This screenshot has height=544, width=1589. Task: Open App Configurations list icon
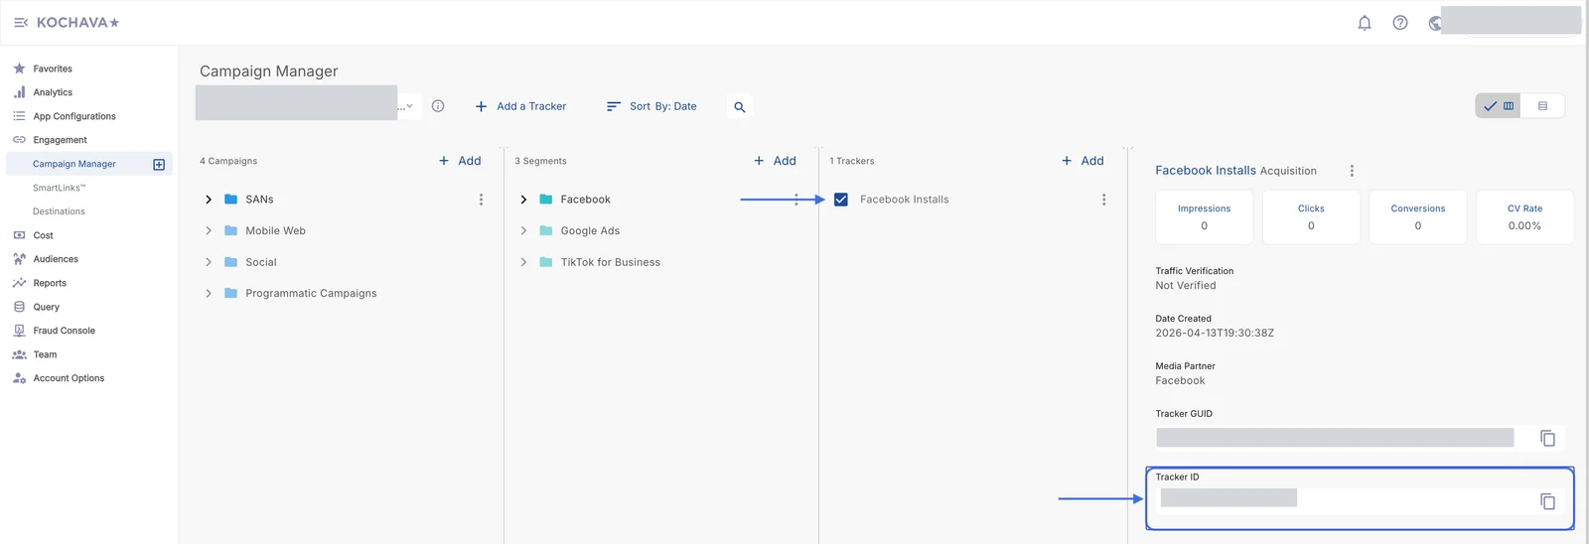[19, 116]
